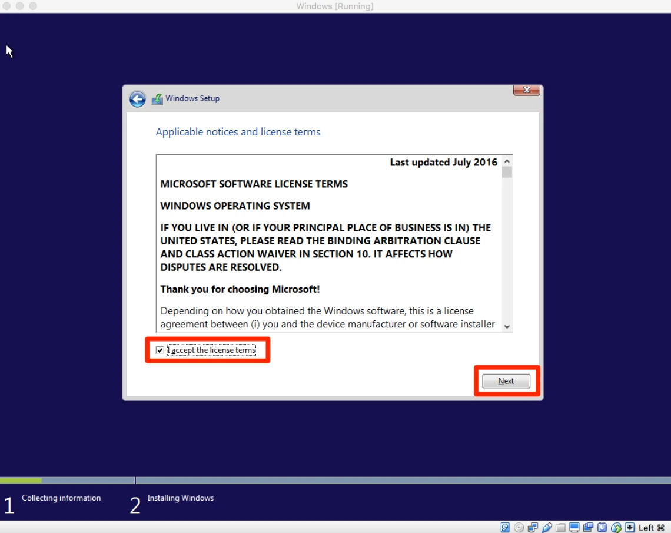Open the USB devices indicator in the VirtualBox status bar
Viewport: 671px width, 533px height.
pyautogui.click(x=547, y=528)
